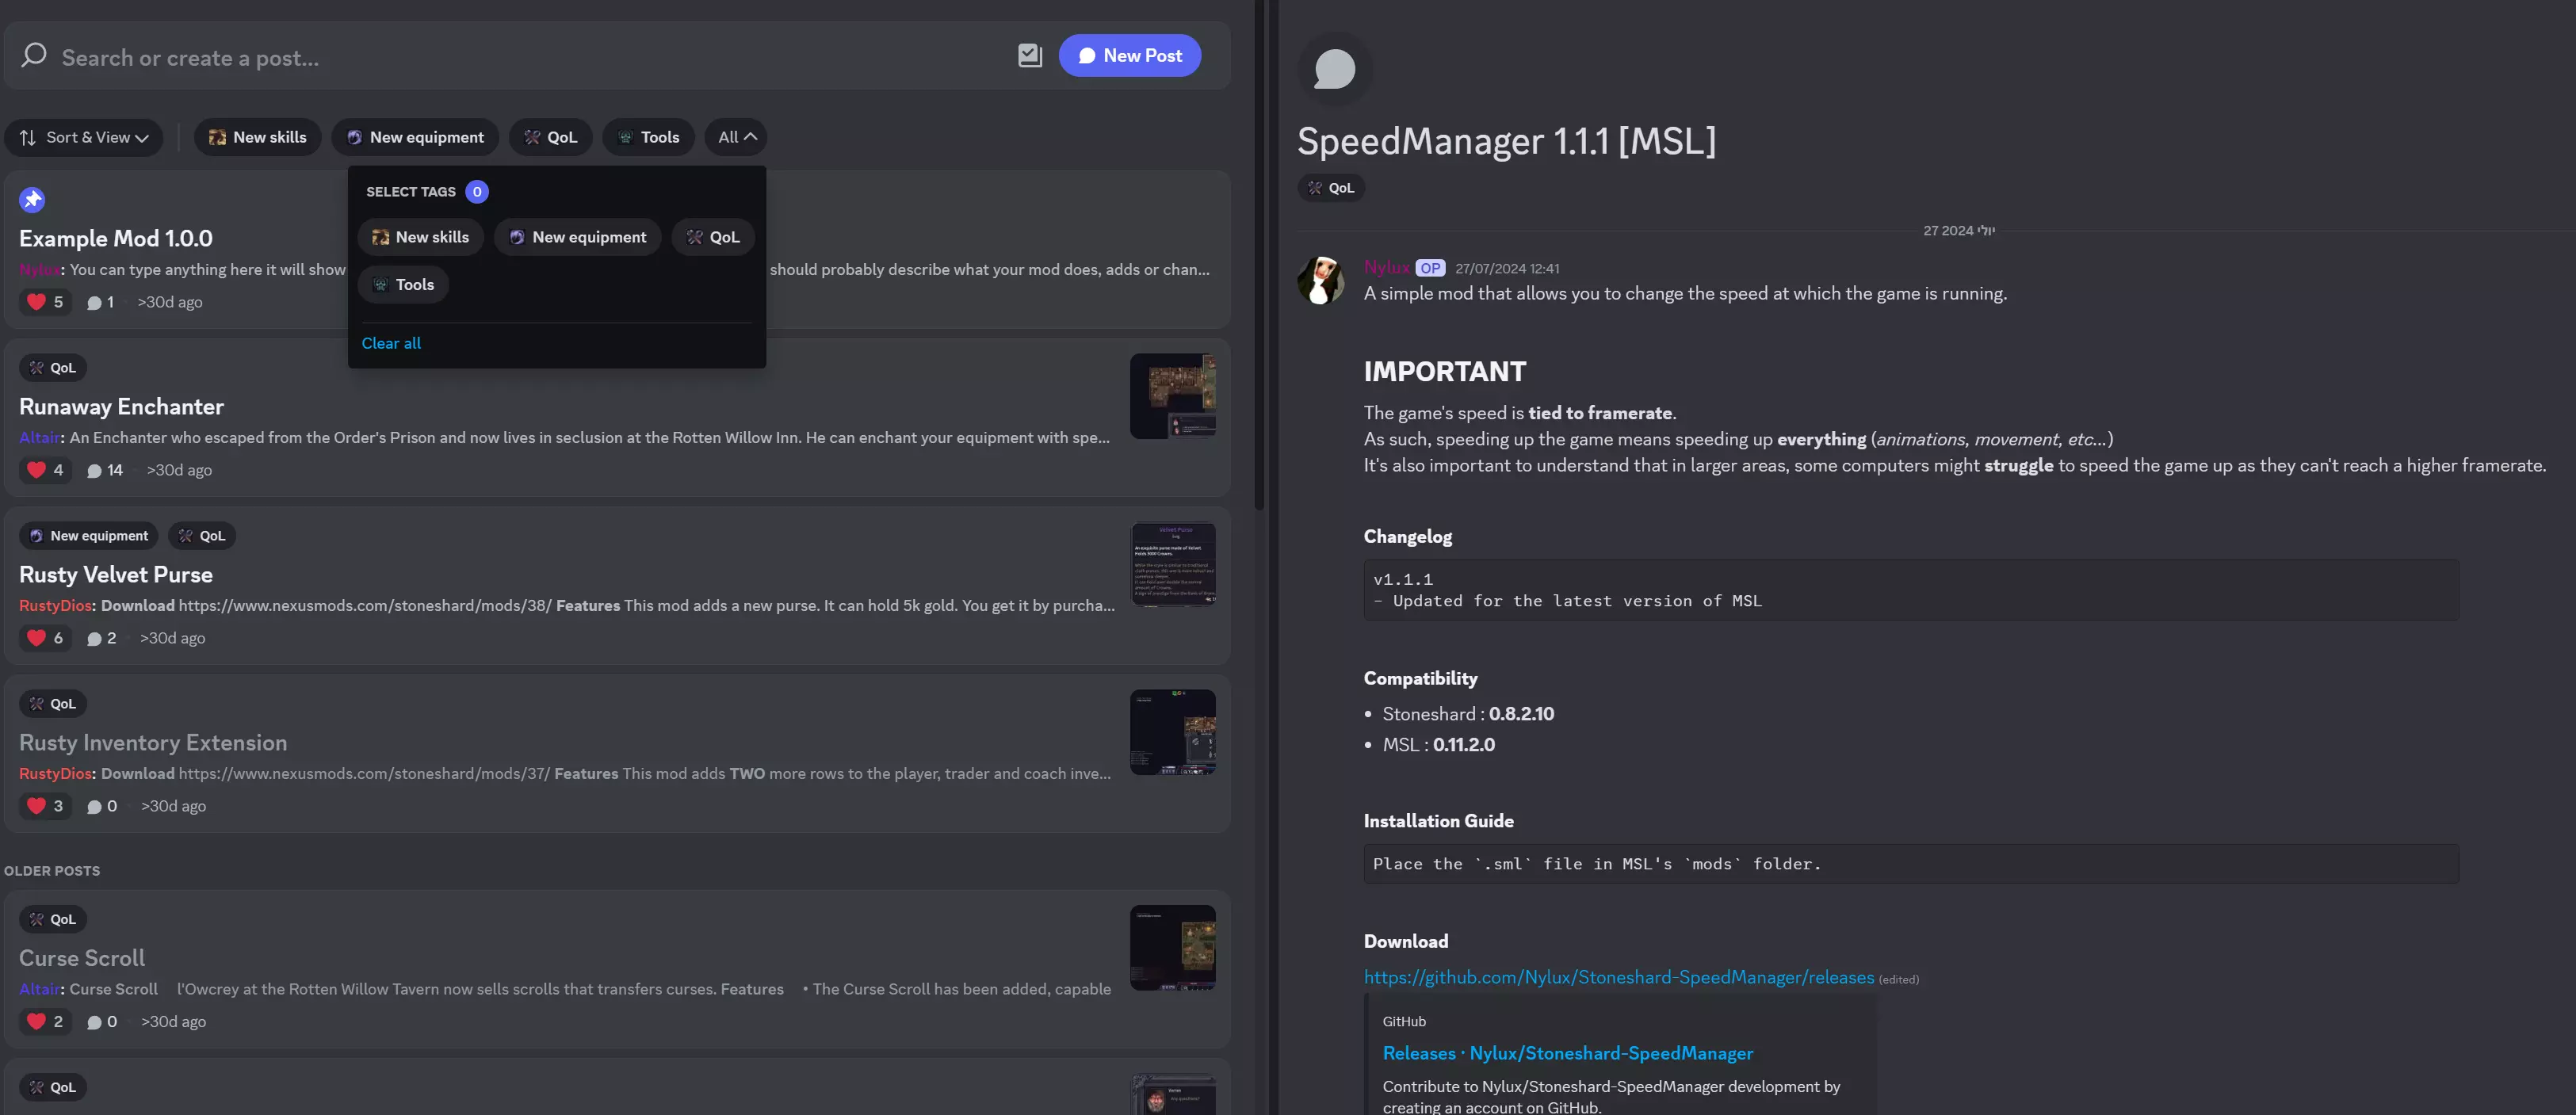Image resolution: width=2576 pixels, height=1115 pixels.
Task: Toggle Tools tag in Select Tags popup
Action: tap(403, 285)
